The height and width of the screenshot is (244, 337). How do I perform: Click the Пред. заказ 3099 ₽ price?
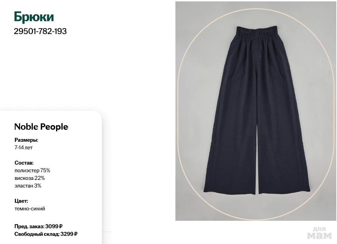pos(38,226)
